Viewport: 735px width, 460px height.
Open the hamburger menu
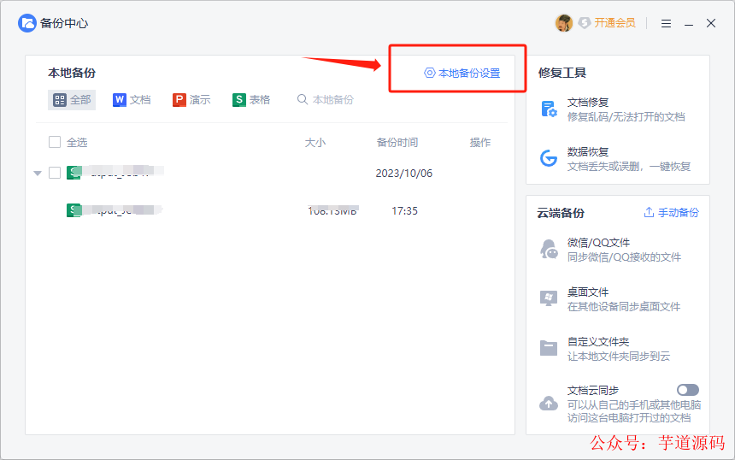click(x=666, y=23)
